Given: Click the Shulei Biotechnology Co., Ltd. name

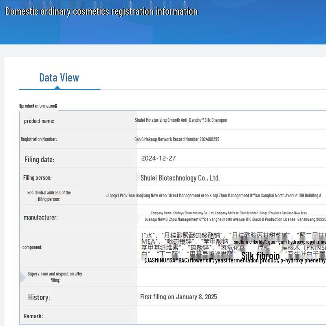Looking at the screenshot, I should (x=180, y=178).
